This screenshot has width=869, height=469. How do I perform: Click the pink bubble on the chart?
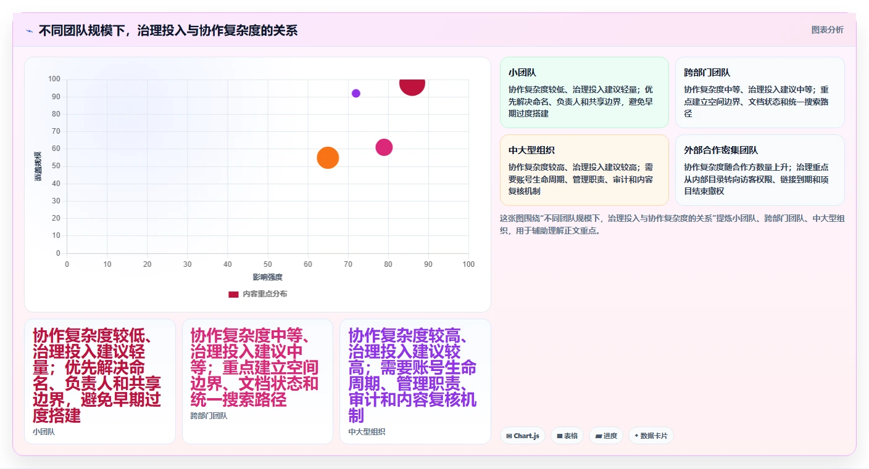pyautogui.click(x=384, y=147)
